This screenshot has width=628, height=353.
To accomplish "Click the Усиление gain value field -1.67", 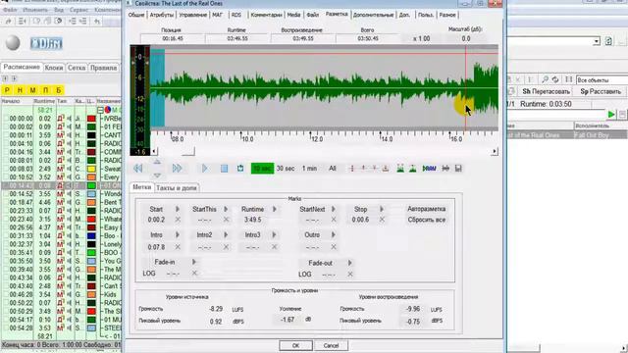I will pyautogui.click(x=288, y=320).
